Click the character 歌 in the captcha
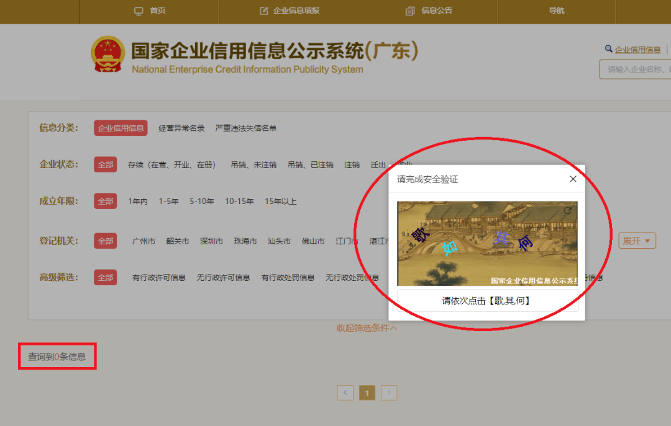The image size is (671, 426). tap(420, 236)
